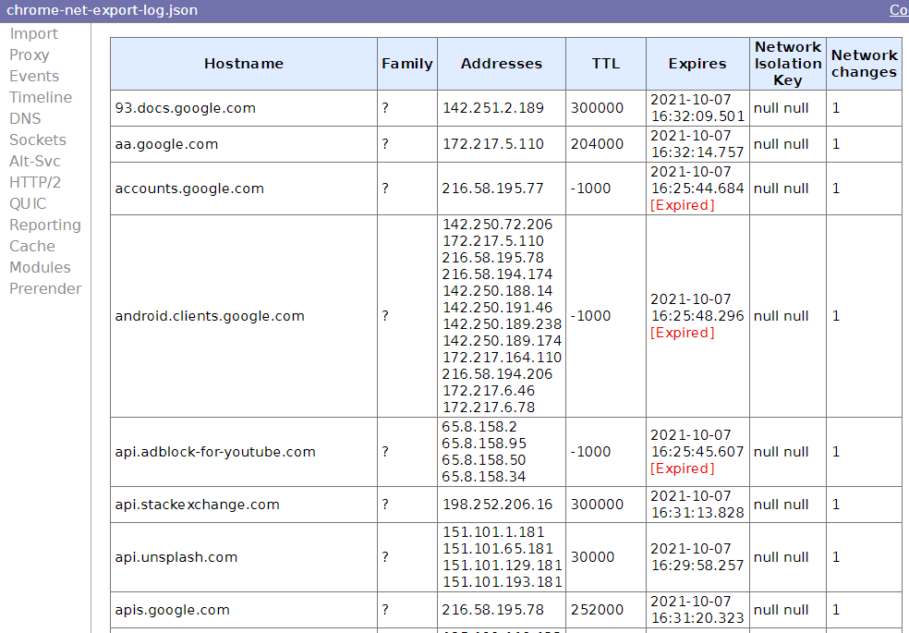Open the Sockets view
The width and height of the screenshot is (909, 633).
pyautogui.click(x=37, y=140)
